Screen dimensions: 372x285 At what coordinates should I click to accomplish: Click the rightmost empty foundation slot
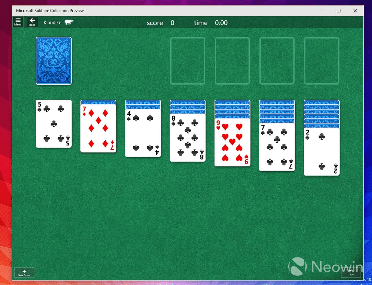coord(322,61)
